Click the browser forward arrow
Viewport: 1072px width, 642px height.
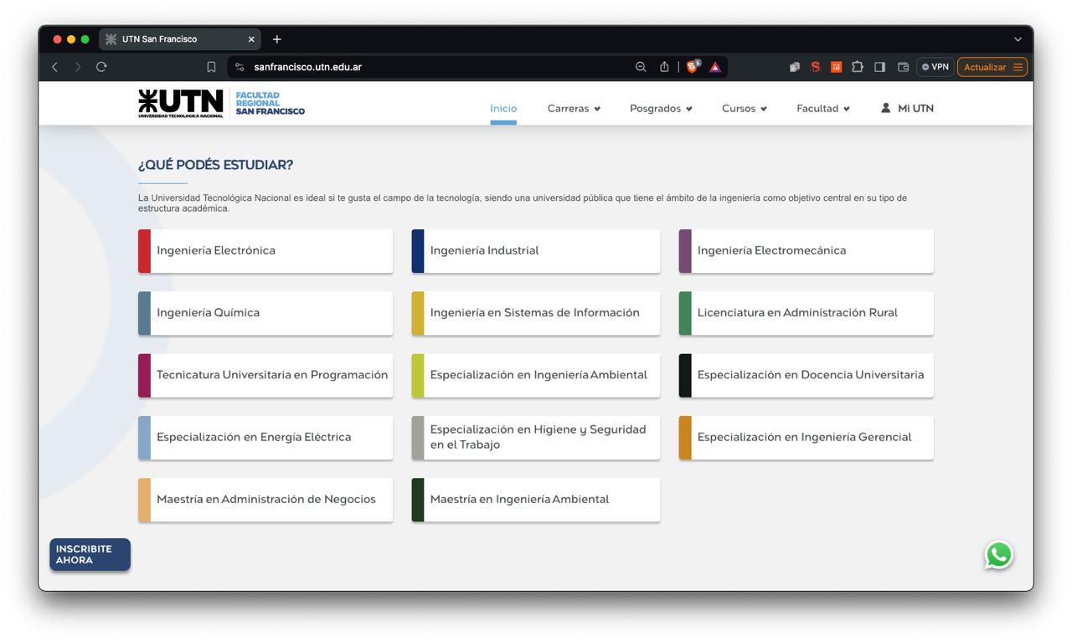[x=78, y=67]
